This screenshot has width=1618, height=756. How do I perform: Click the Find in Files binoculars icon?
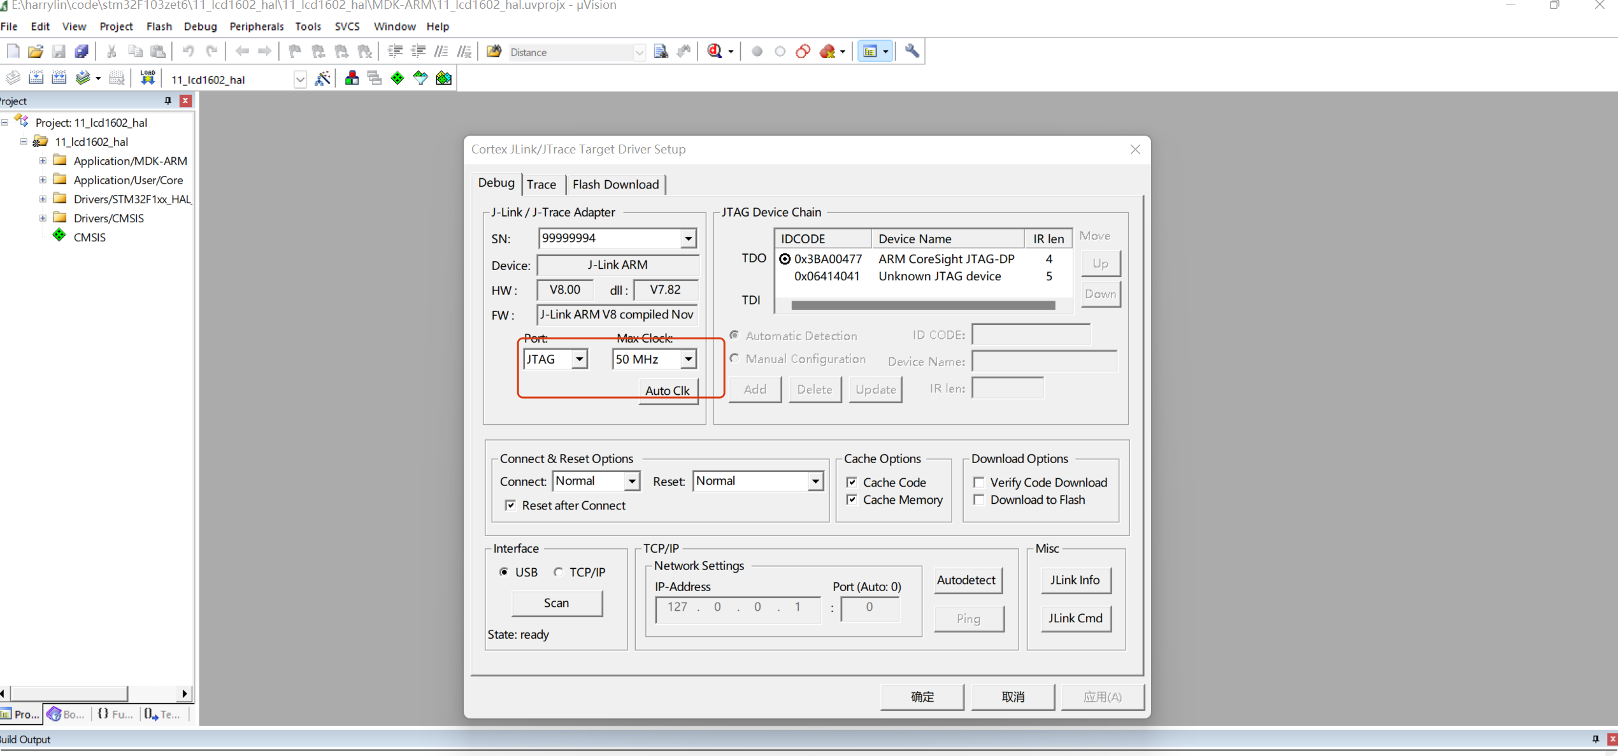[494, 52]
